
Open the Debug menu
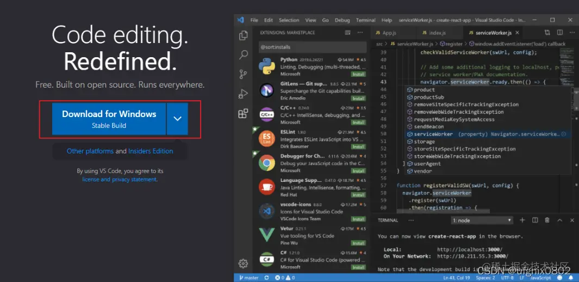tap(342, 20)
